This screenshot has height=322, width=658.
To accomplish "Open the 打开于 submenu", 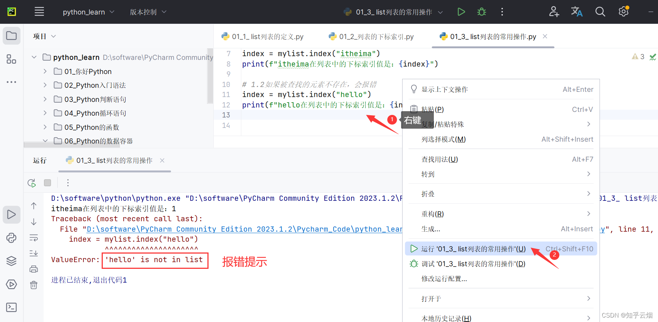I will [501, 299].
